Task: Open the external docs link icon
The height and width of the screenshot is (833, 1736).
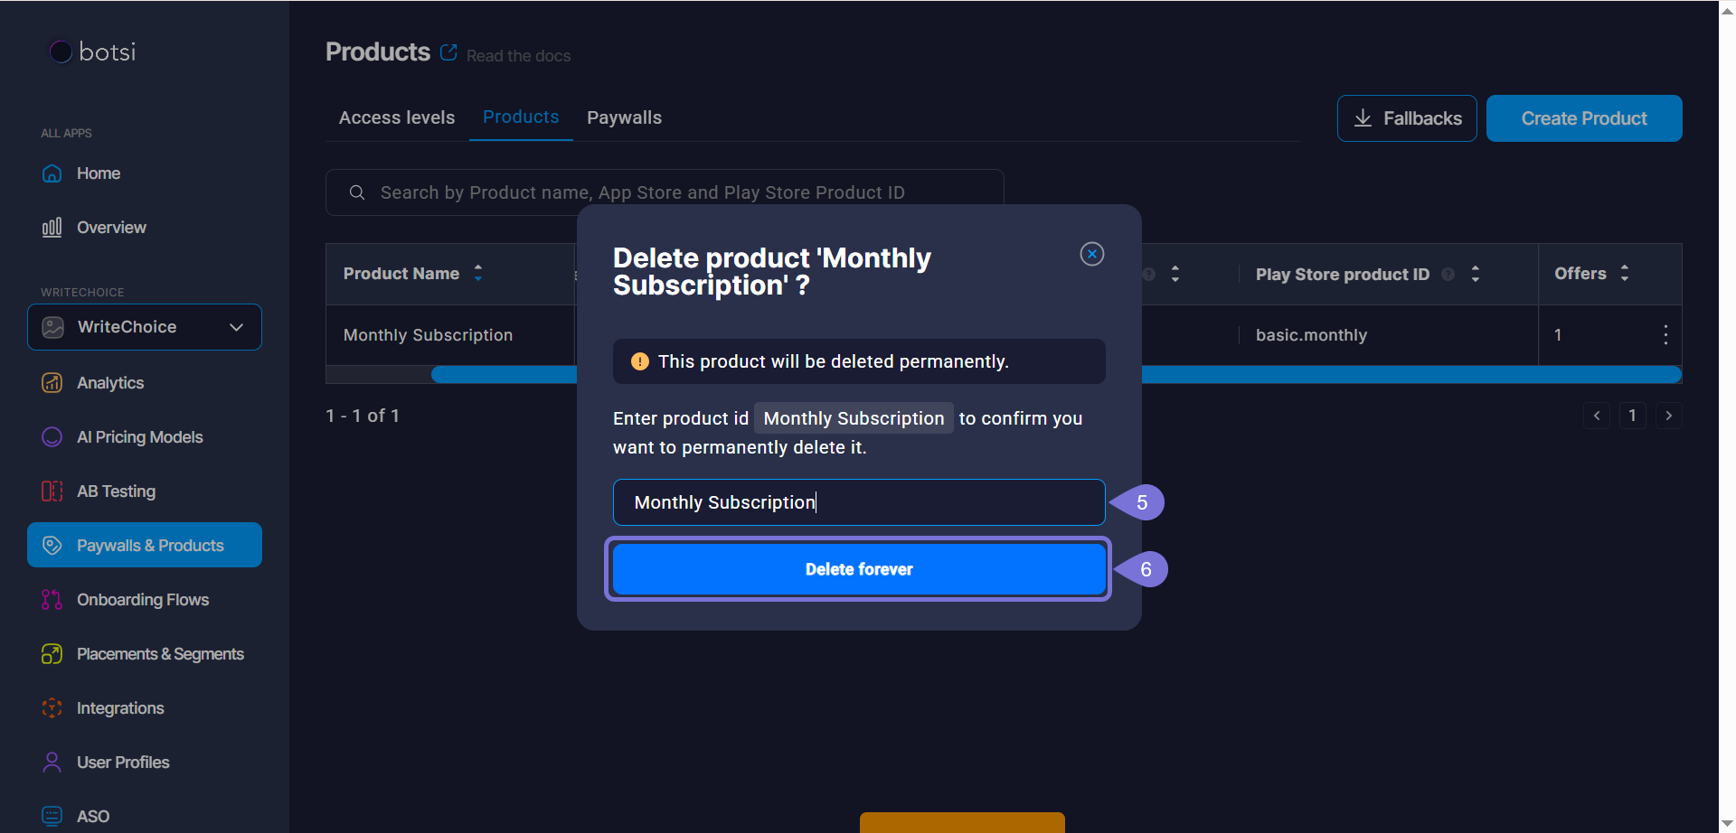Action: click(x=448, y=52)
